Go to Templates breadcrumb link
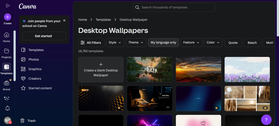Viewport: 279px width, 126px height. click(103, 20)
